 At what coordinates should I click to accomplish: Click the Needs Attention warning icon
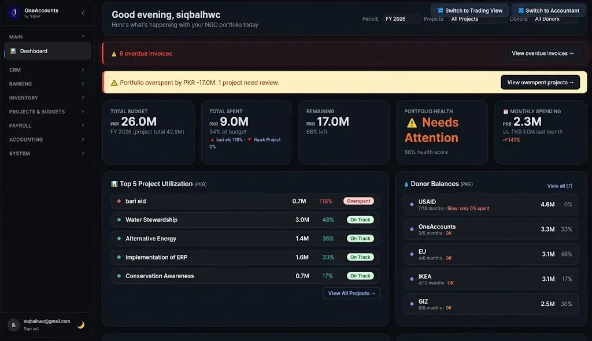pos(412,123)
